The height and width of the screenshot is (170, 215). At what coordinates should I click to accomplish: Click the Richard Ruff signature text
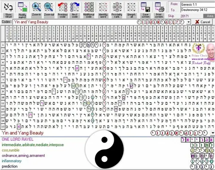201,63
